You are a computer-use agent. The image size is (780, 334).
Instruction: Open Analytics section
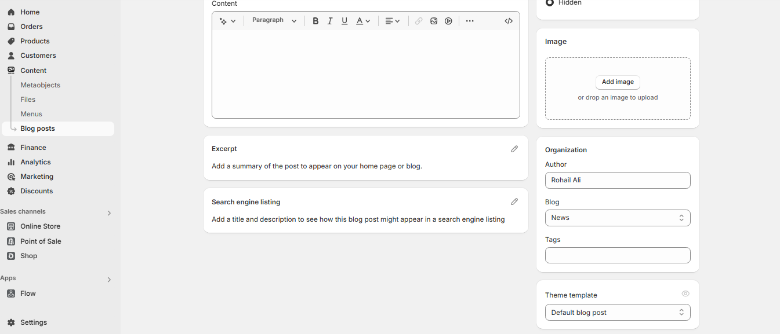pyautogui.click(x=35, y=162)
